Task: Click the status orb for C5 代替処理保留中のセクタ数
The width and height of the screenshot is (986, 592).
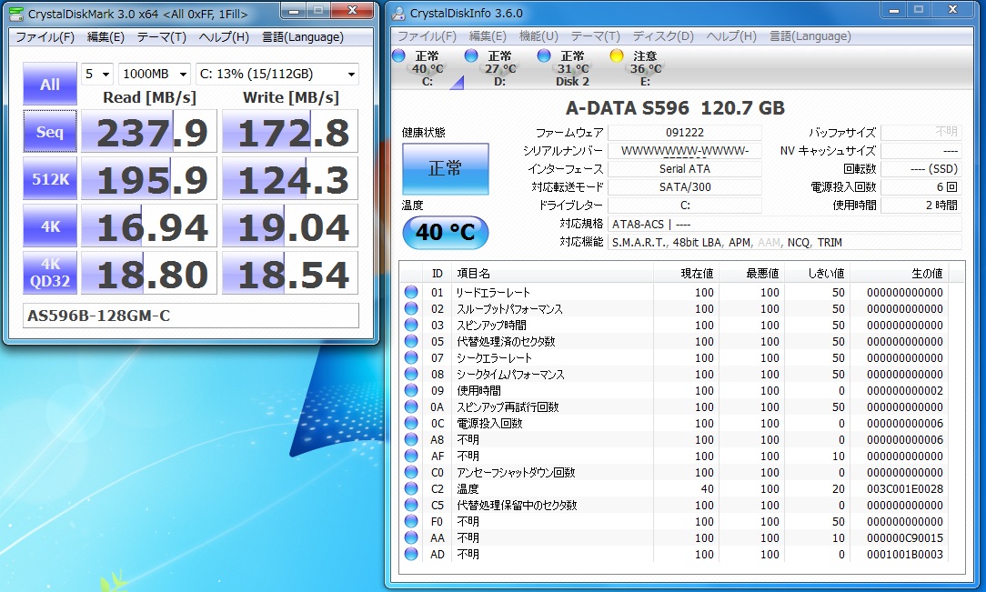Action: pos(411,504)
